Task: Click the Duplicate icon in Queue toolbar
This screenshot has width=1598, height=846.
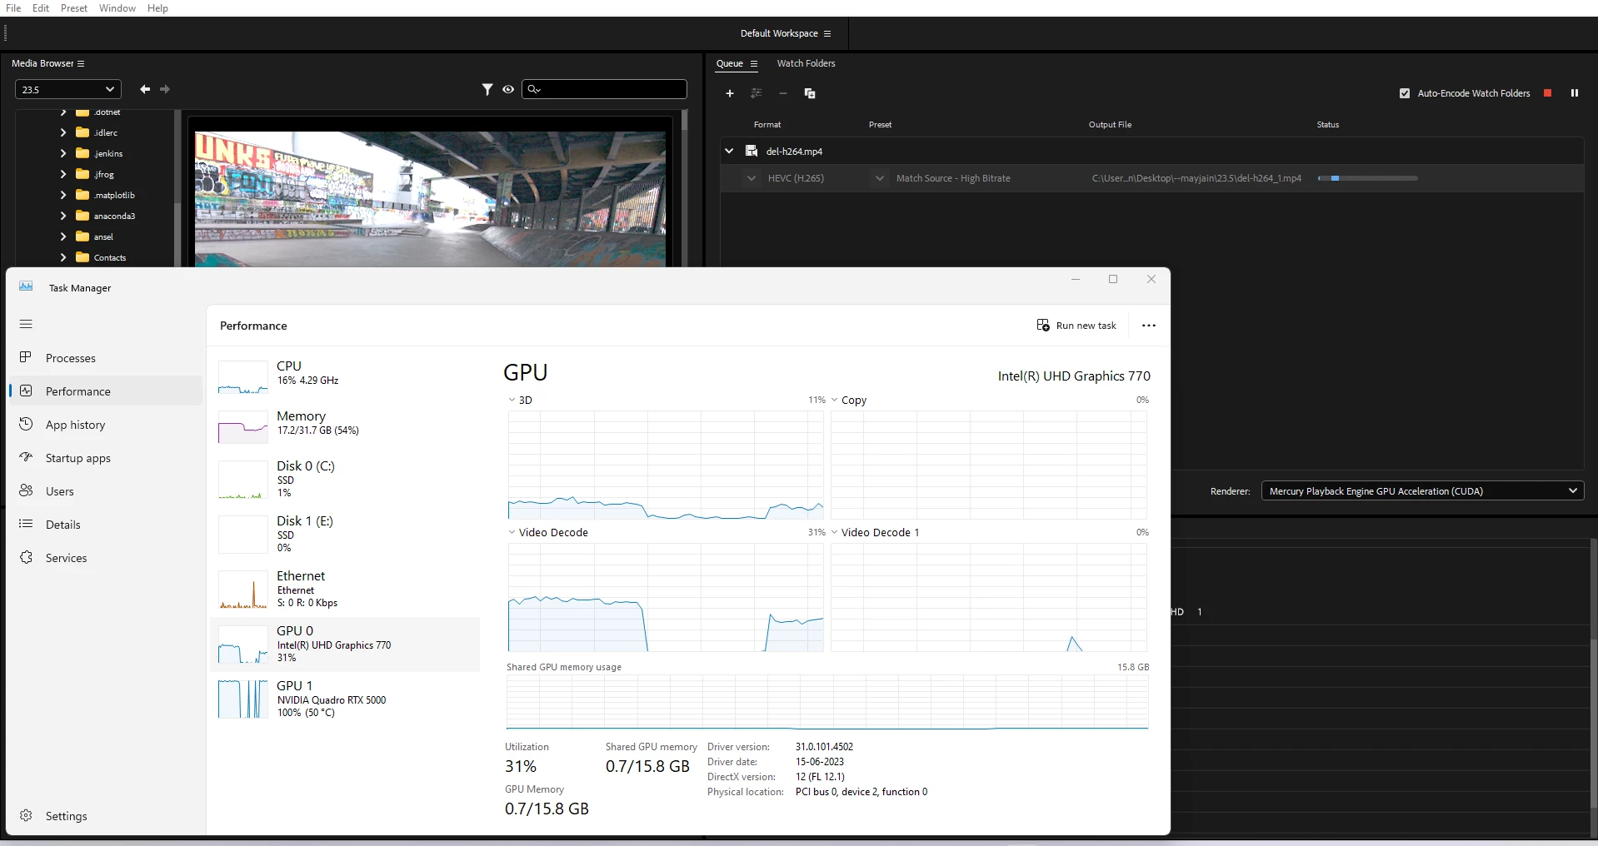Action: [810, 93]
